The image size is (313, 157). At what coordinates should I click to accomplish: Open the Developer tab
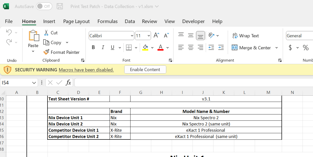click(x=193, y=22)
